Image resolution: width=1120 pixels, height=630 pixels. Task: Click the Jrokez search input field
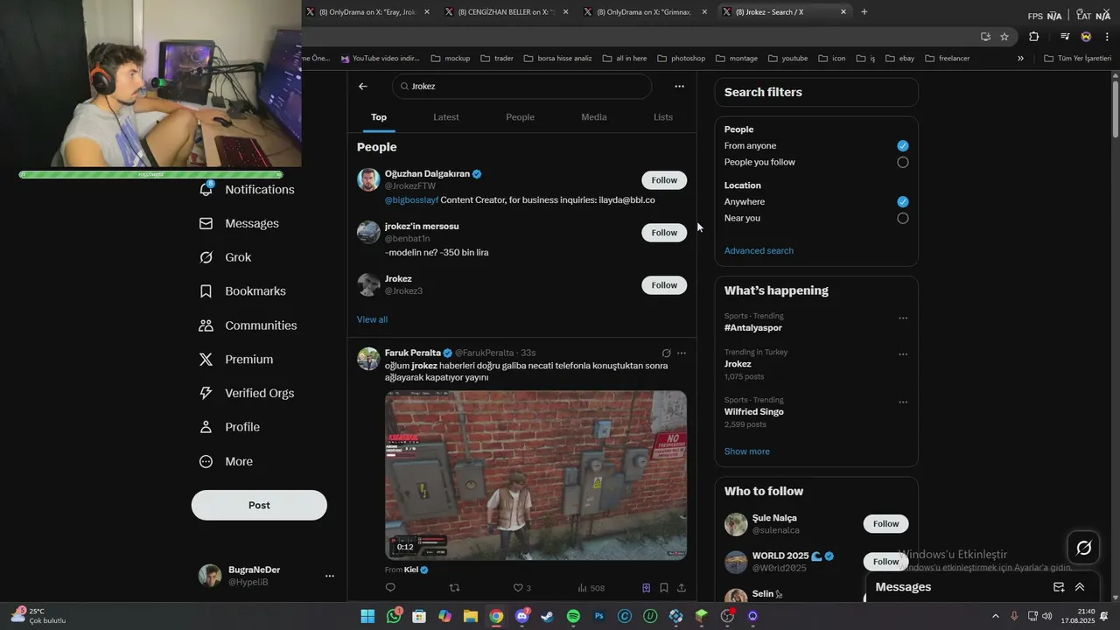coord(522,87)
